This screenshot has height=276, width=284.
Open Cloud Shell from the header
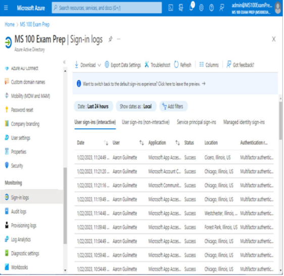171,8
